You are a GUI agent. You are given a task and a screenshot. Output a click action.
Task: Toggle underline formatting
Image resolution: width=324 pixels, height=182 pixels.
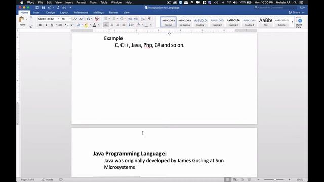coord(52,25)
